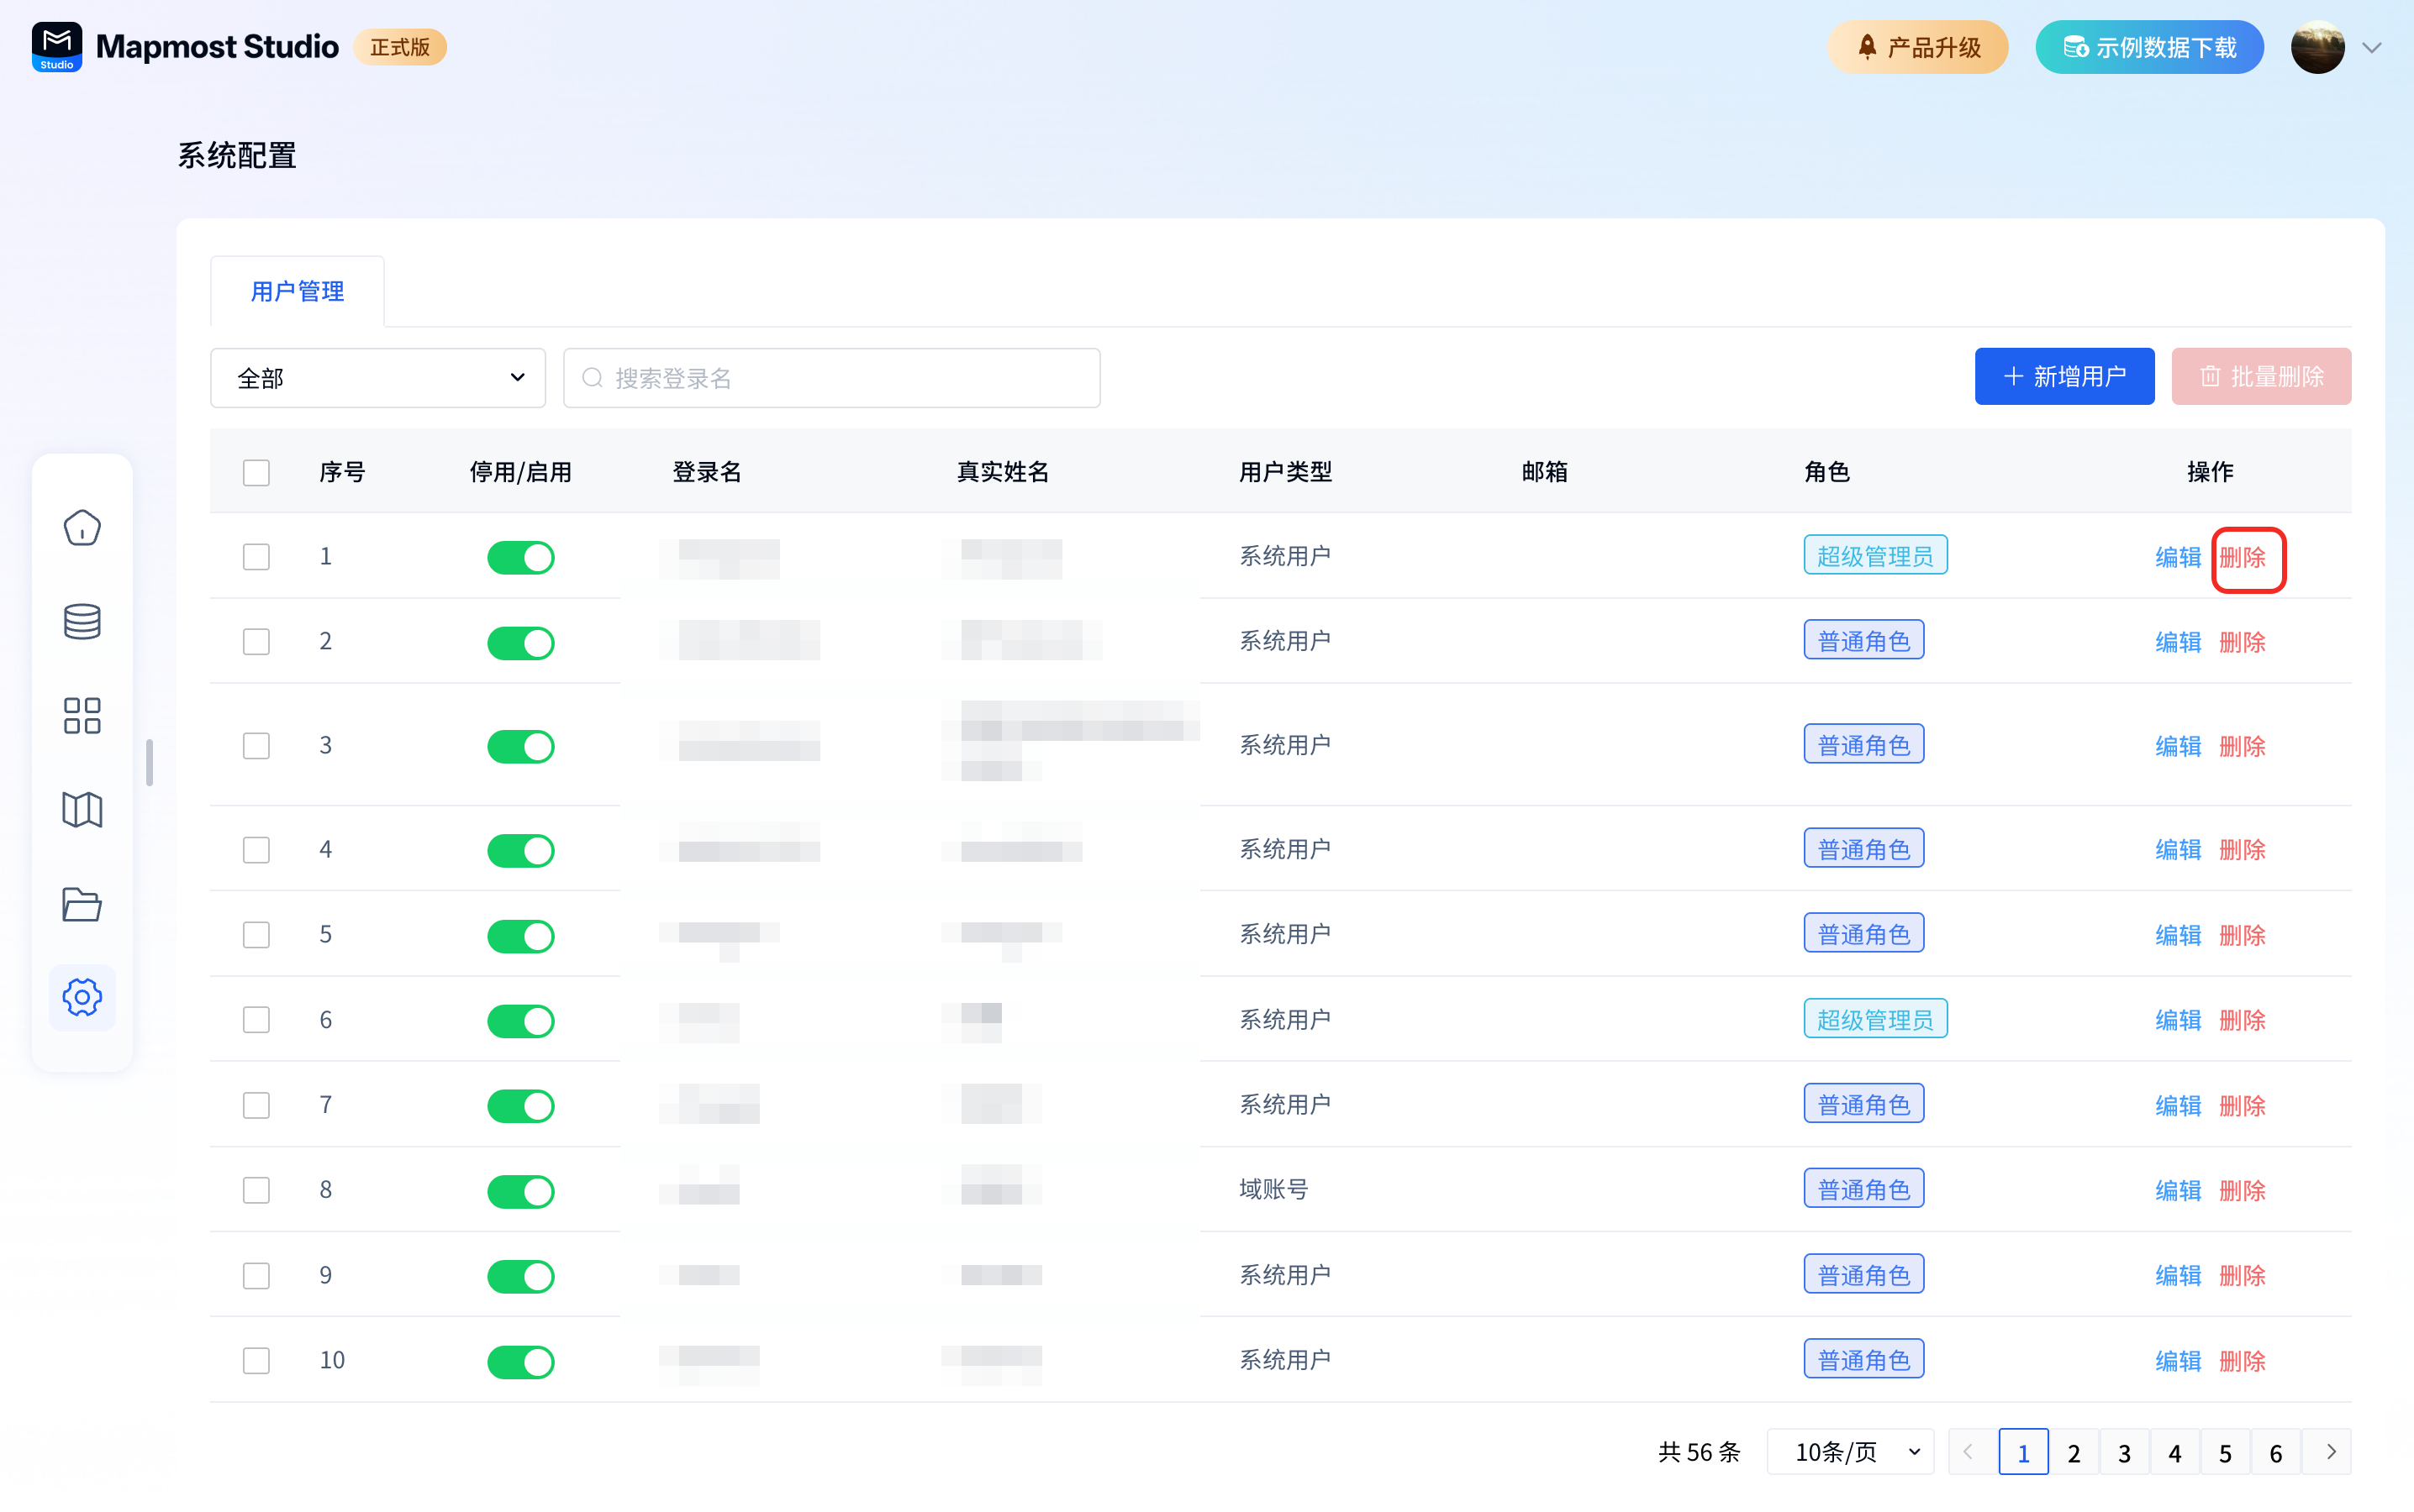Viewport: 2414px width, 1512px height.
Task: Open the 10条/页 page size dropdown
Action: click(x=1850, y=1452)
